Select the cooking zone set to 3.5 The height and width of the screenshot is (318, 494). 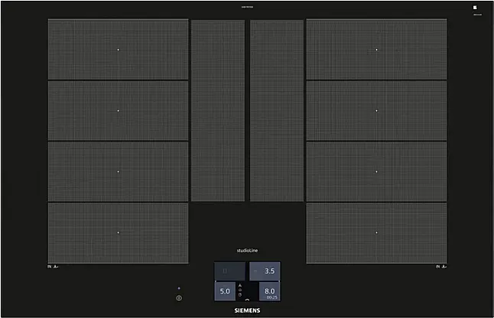click(265, 271)
